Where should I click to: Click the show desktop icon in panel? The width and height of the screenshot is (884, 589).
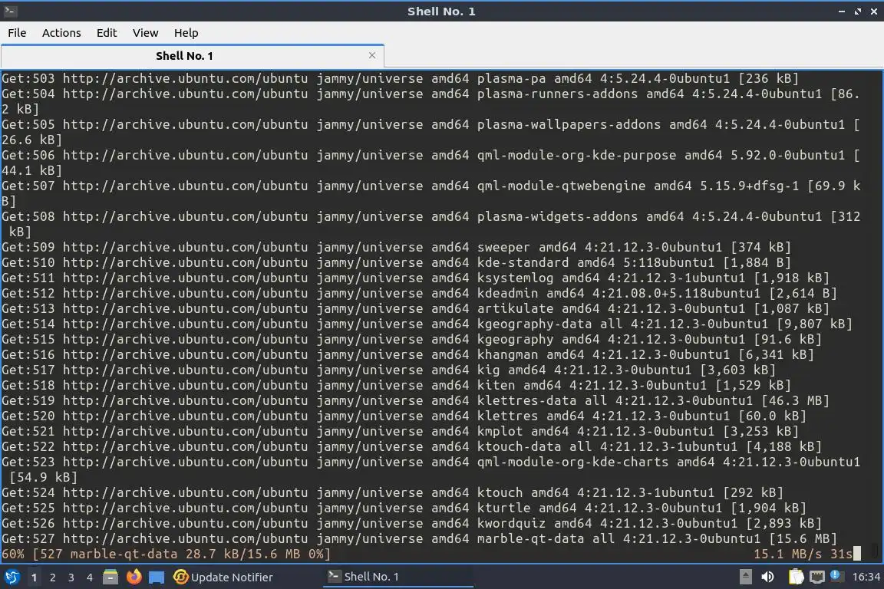coord(157,577)
